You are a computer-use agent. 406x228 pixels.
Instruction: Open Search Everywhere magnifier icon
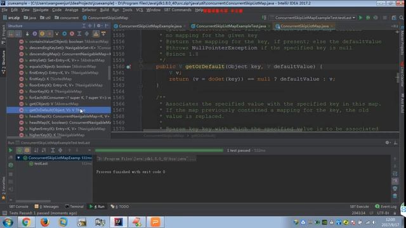tap(402, 18)
